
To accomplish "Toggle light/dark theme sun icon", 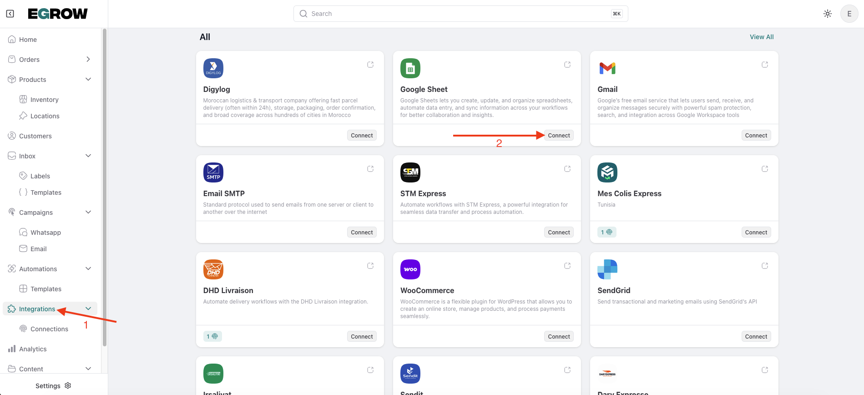I will click(x=828, y=14).
